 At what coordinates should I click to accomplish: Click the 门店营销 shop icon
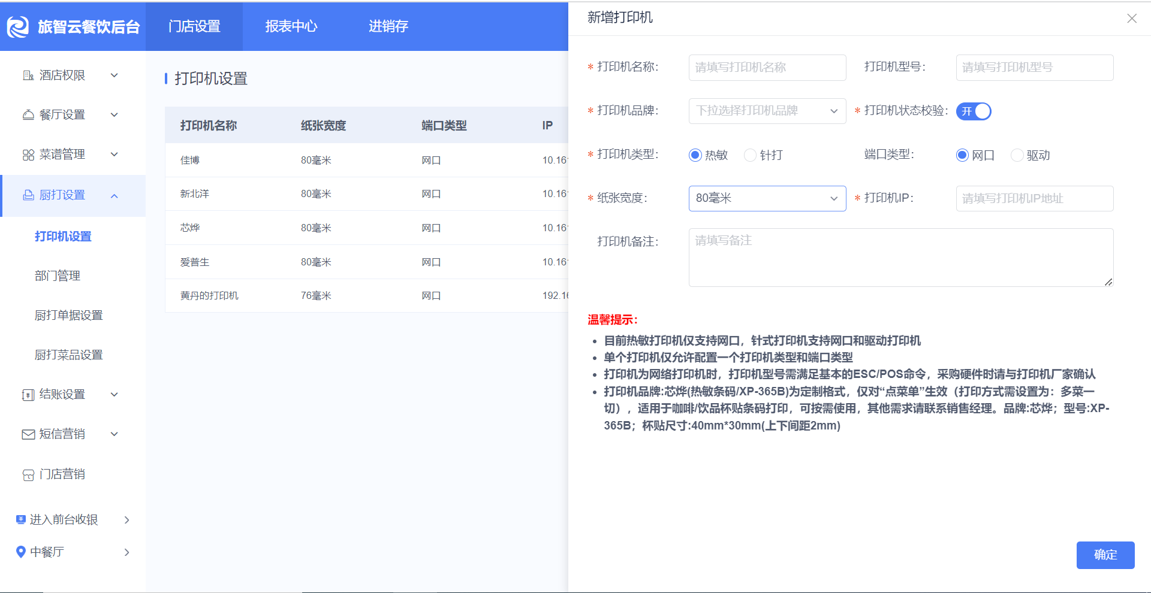tap(28, 474)
